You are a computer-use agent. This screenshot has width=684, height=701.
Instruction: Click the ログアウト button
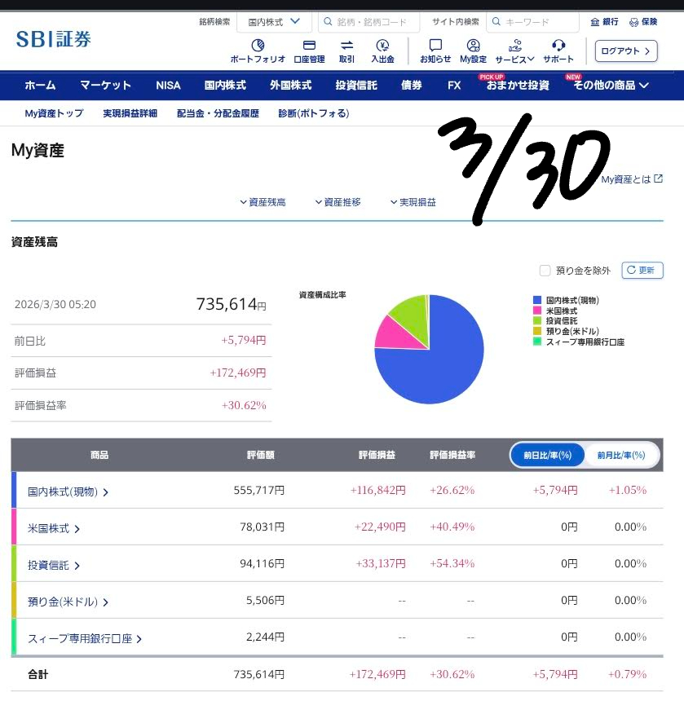(625, 51)
